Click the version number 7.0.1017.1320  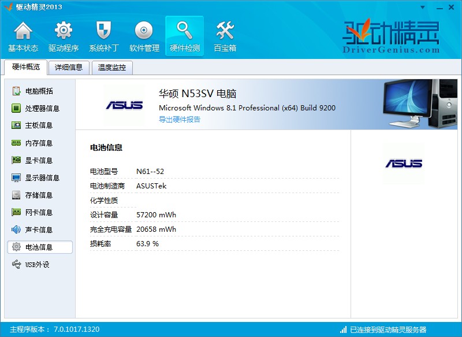pyautogui.click(x=76, y=329)
